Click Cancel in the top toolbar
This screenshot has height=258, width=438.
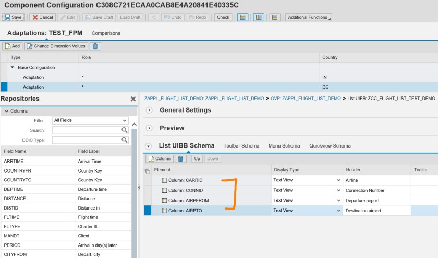click(42, 17)
